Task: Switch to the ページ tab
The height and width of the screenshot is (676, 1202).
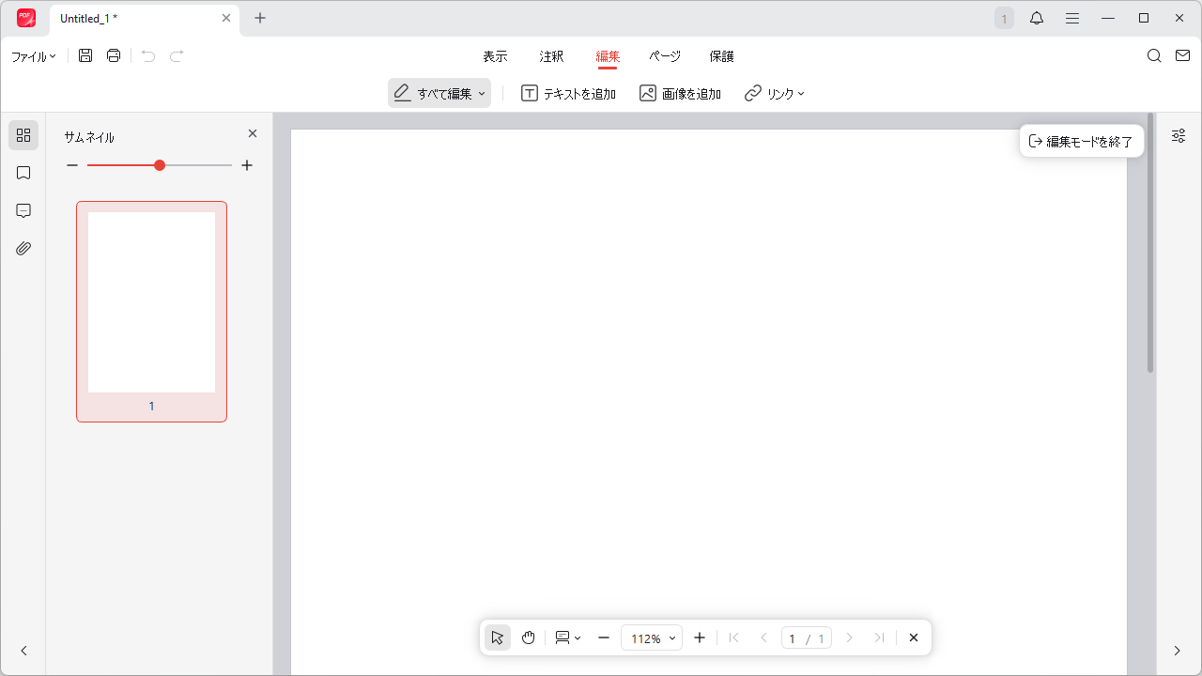Action: point(665,56)
